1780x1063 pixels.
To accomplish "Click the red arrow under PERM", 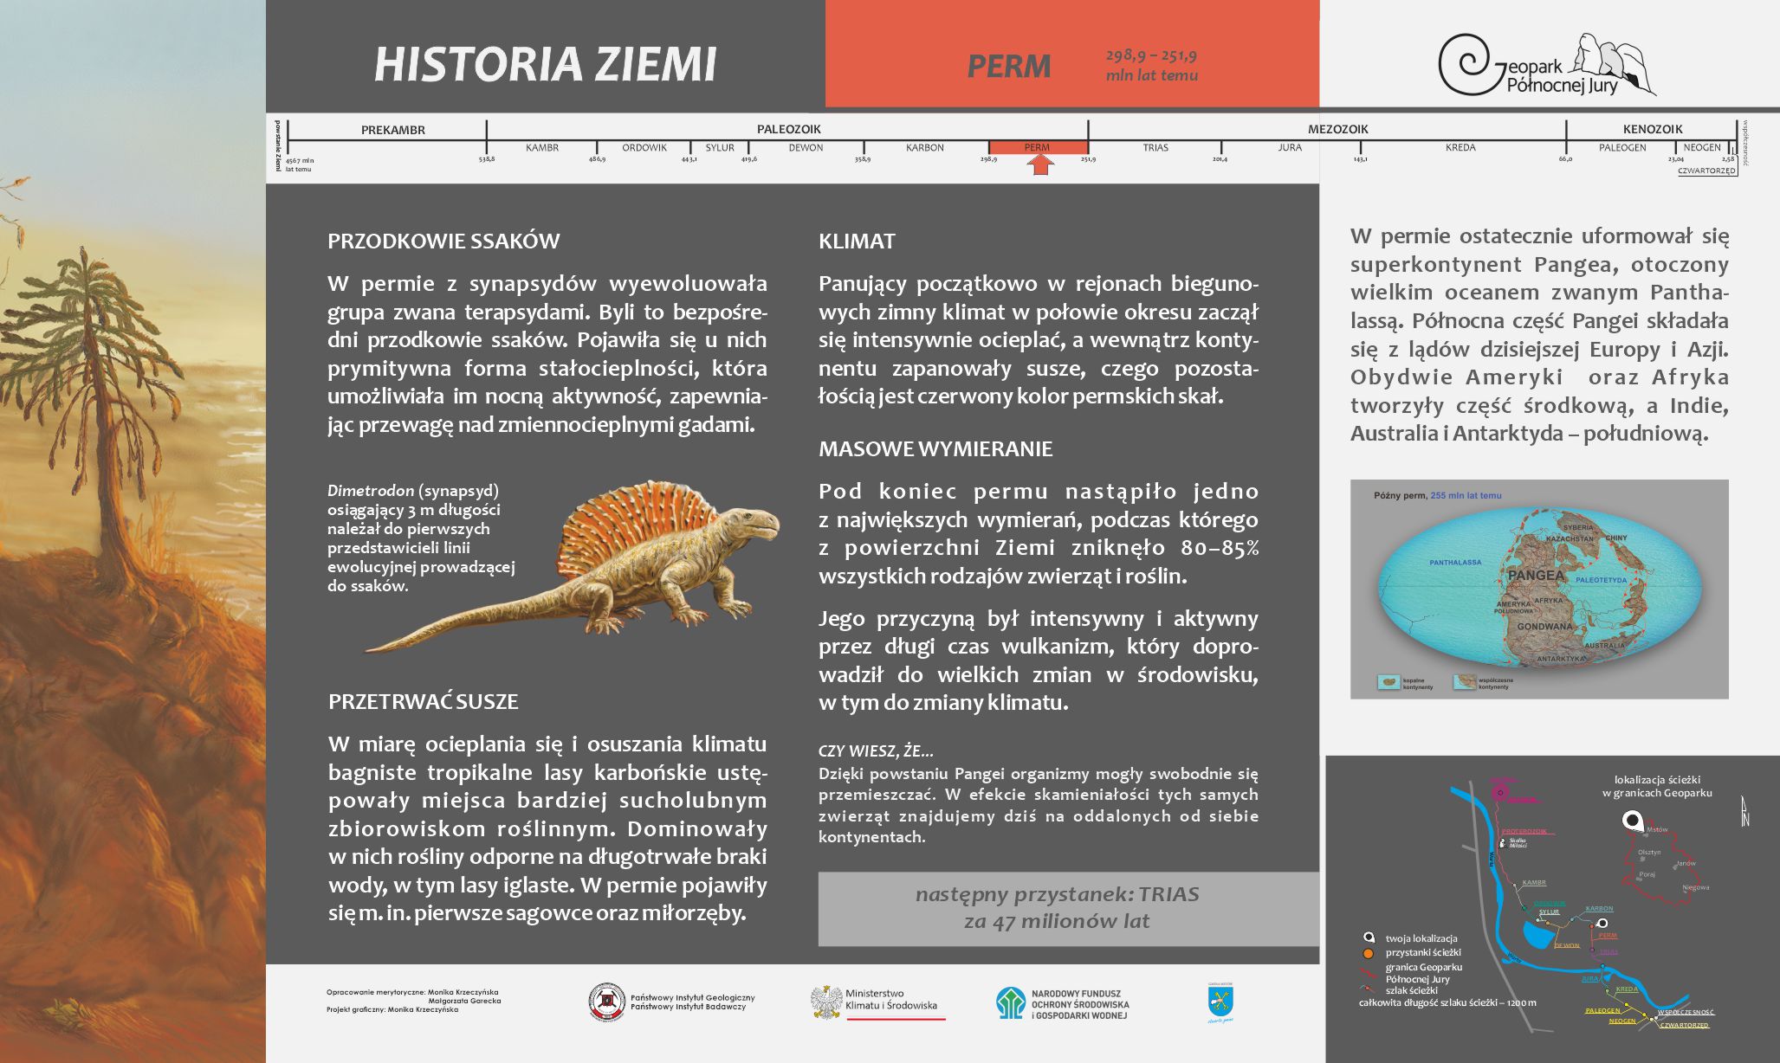I will tap(1039, 164).
